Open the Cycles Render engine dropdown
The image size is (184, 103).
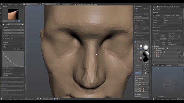pos(67,4)
